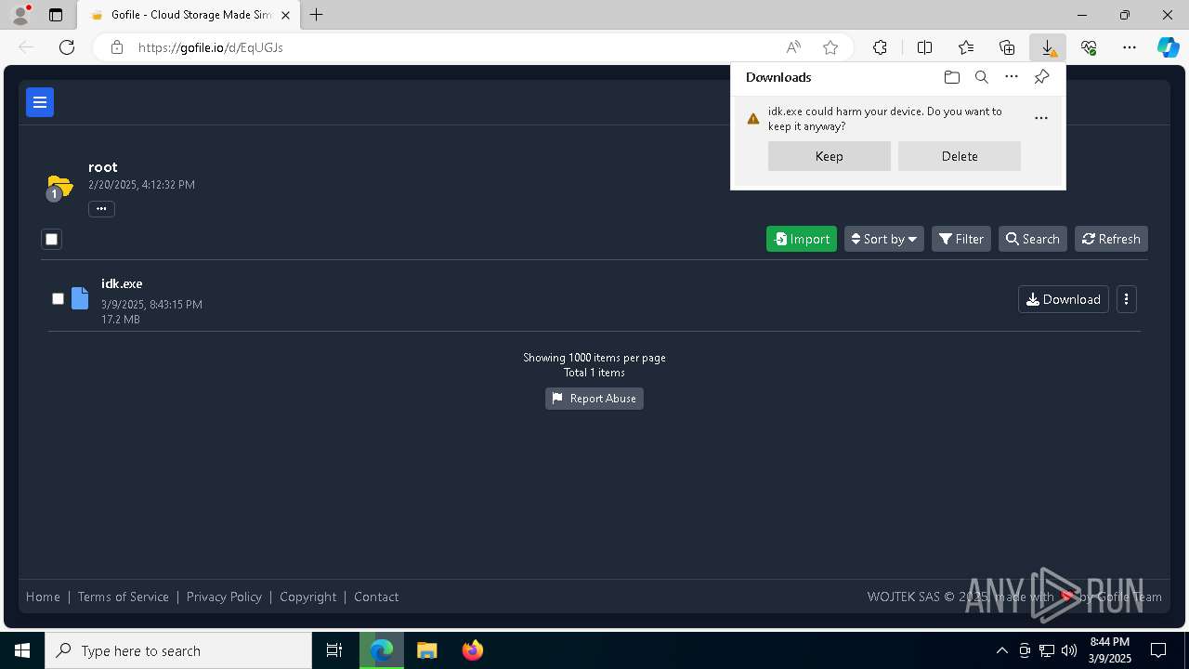
Task: Check the idk.exe file checkbox
Action: [58, 299]
